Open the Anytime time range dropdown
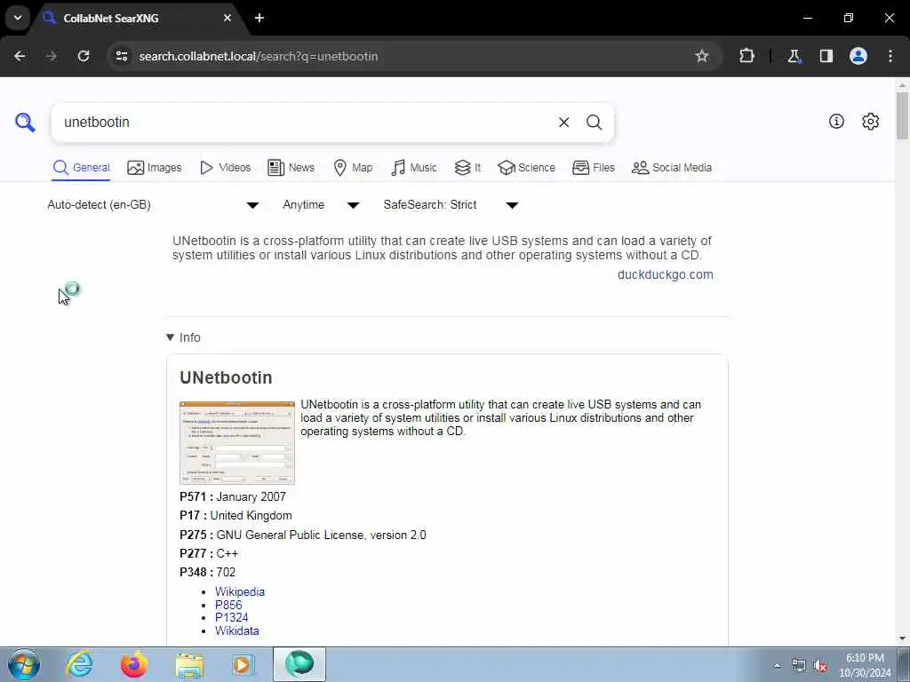Image resolution: width=910 pixels, height=682 pixels. (321, 205)
